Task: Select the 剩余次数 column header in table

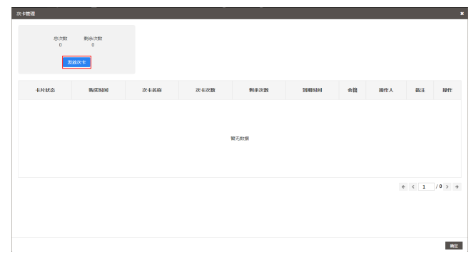Action: point(259,90)
